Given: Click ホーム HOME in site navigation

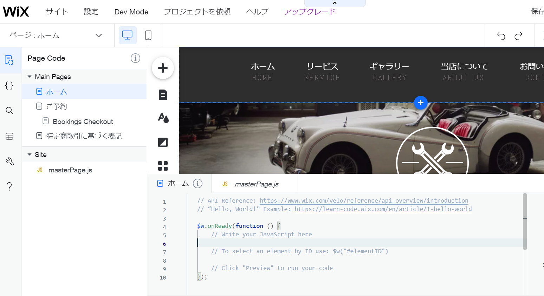Looking at the screenshot, I should [263, 72].
